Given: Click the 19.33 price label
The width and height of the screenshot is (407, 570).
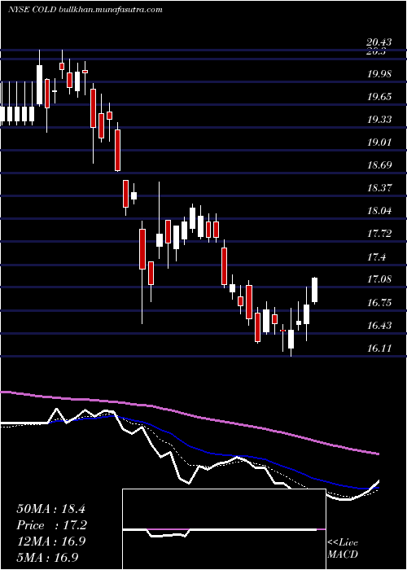Looking at the screenshot, I should tap(379, 120).
